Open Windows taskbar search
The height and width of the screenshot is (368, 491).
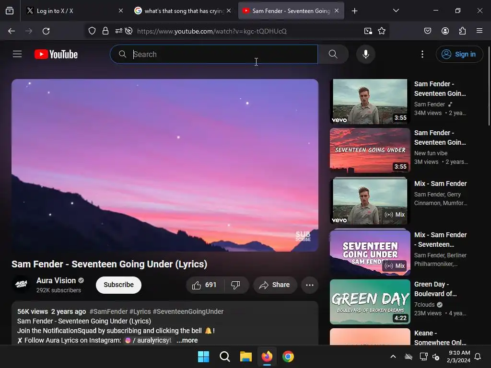tap(224, 356)
